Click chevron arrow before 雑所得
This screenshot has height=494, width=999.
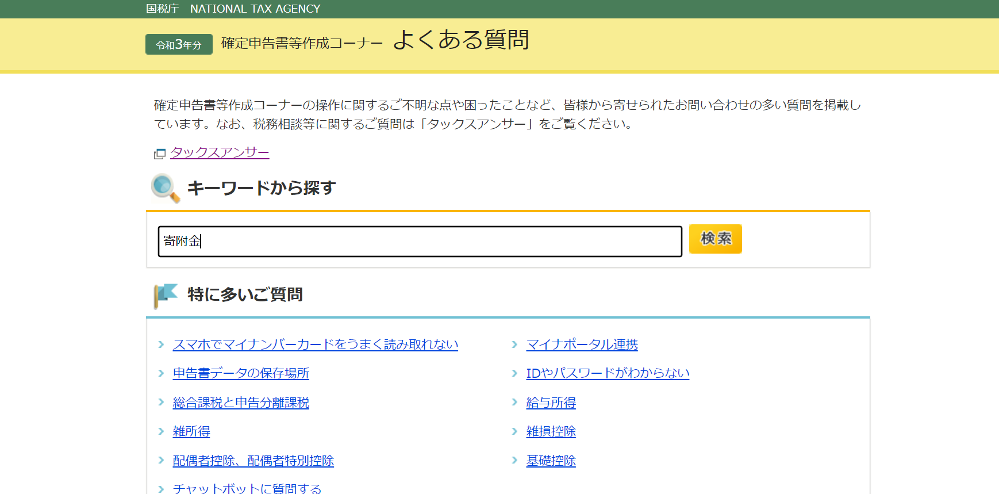point(161,431)
